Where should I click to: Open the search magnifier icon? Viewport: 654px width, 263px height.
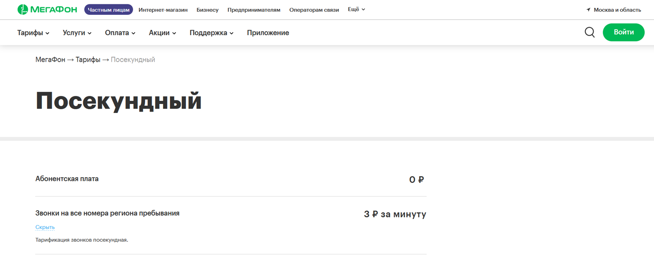pos(589,33)
